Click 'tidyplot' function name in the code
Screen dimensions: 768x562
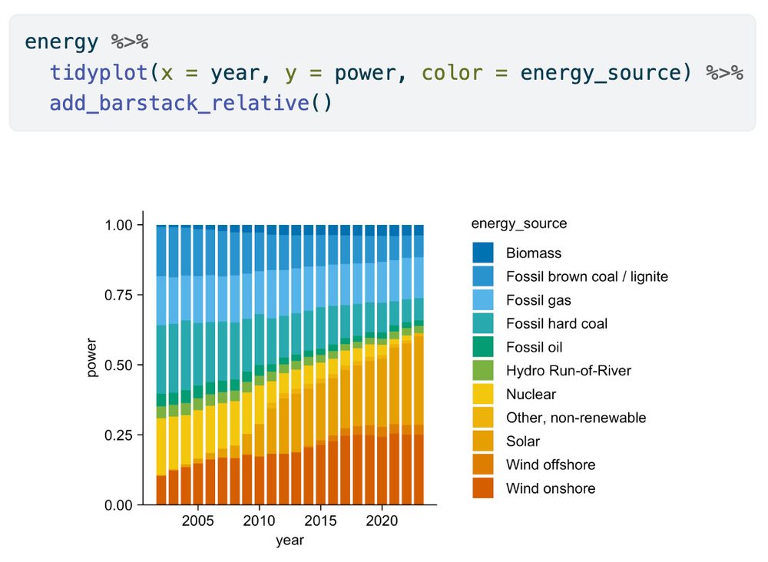click(x=99, y=73)
